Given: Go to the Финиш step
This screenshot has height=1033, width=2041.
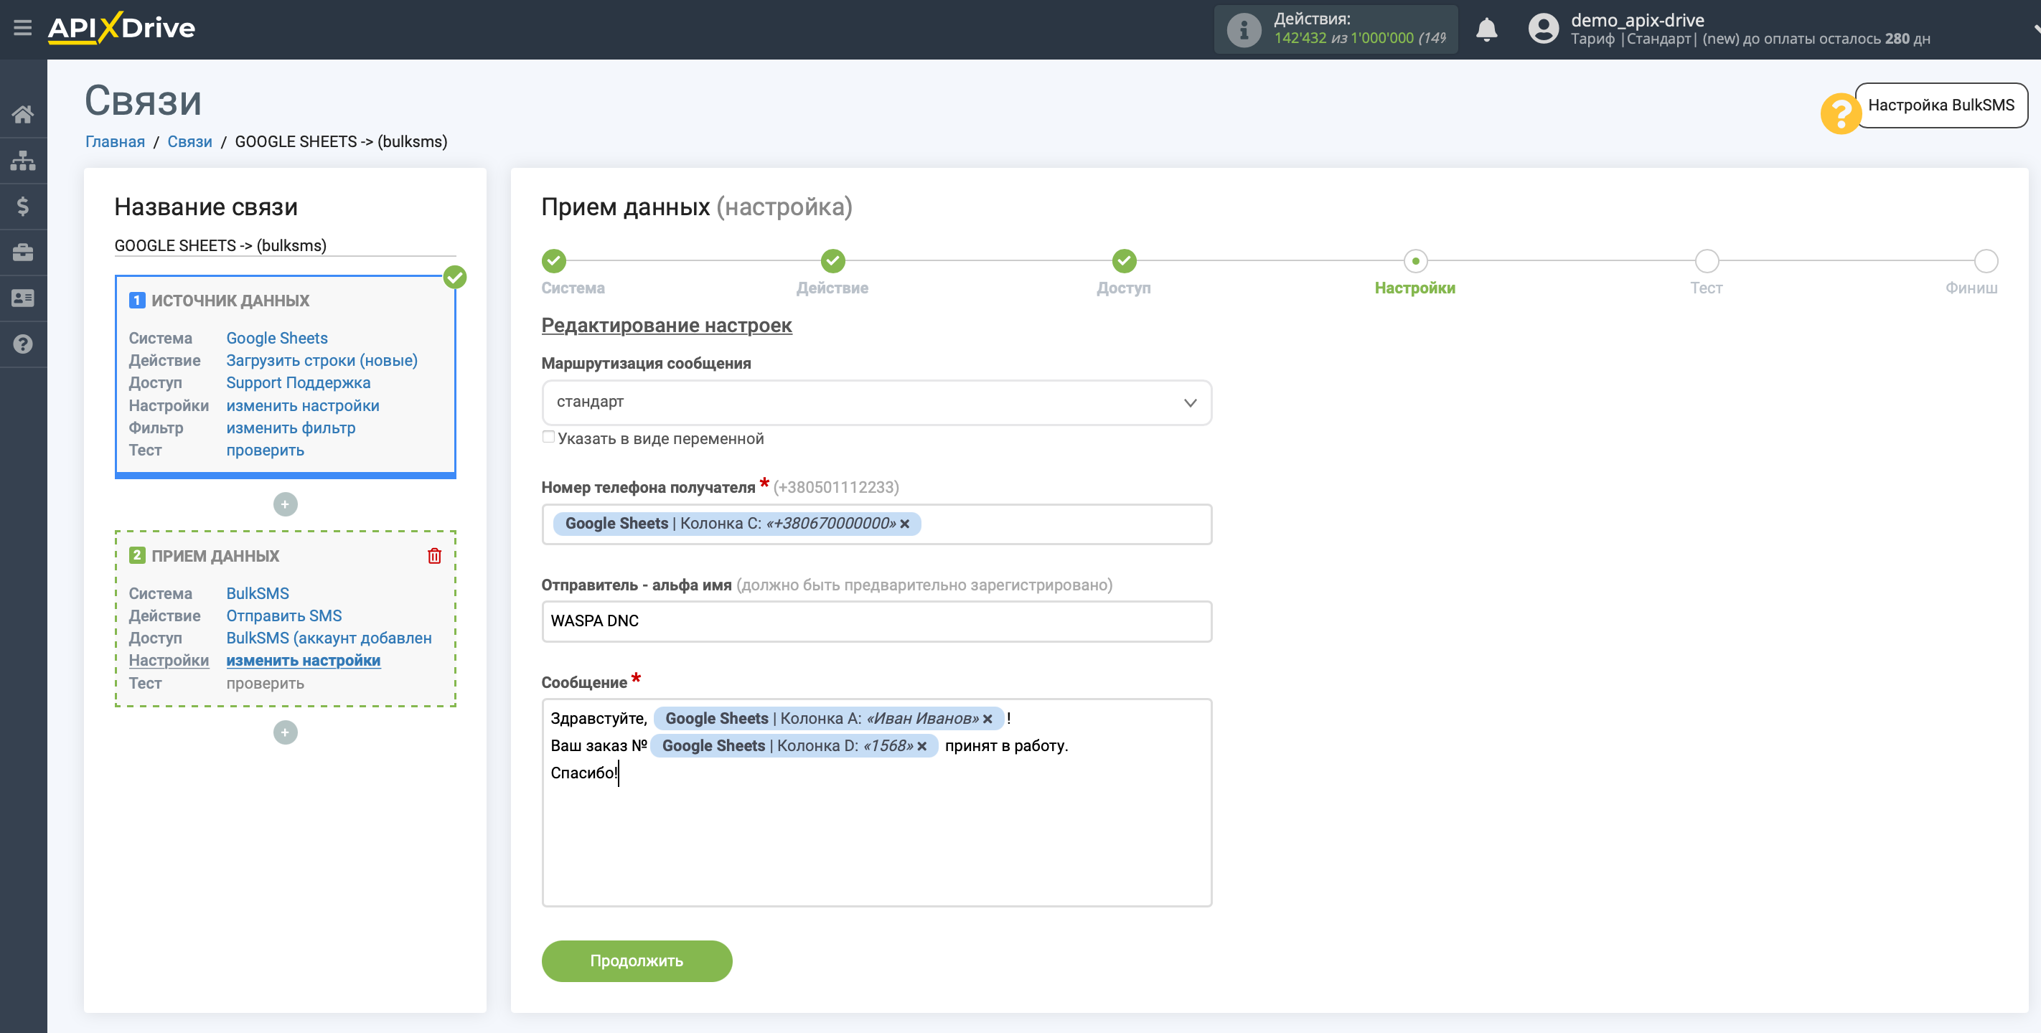Looking at the screenshot, I should click(x=1986, y=260).
